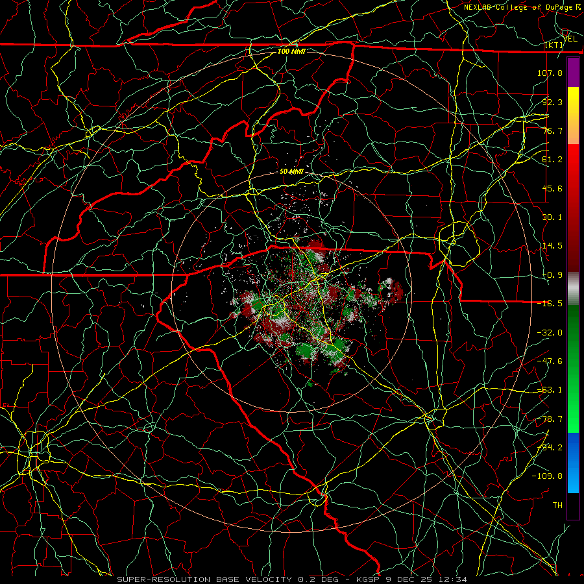
Task: Click the 45.6 value on velocity scale
Action: point(552,188)
